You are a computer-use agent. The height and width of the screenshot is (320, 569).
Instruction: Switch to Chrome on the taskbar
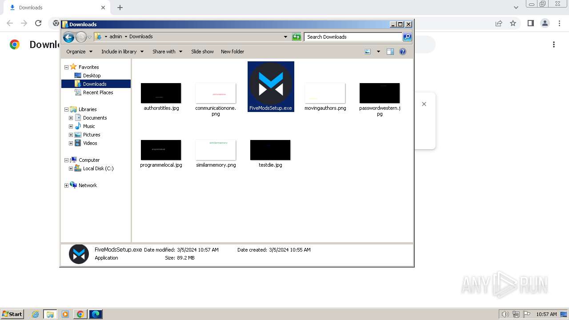tap(80, 314)
